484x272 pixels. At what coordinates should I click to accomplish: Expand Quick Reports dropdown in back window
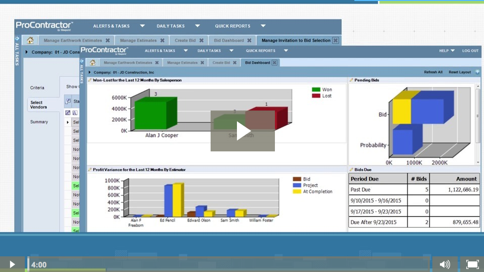(263, 26)
